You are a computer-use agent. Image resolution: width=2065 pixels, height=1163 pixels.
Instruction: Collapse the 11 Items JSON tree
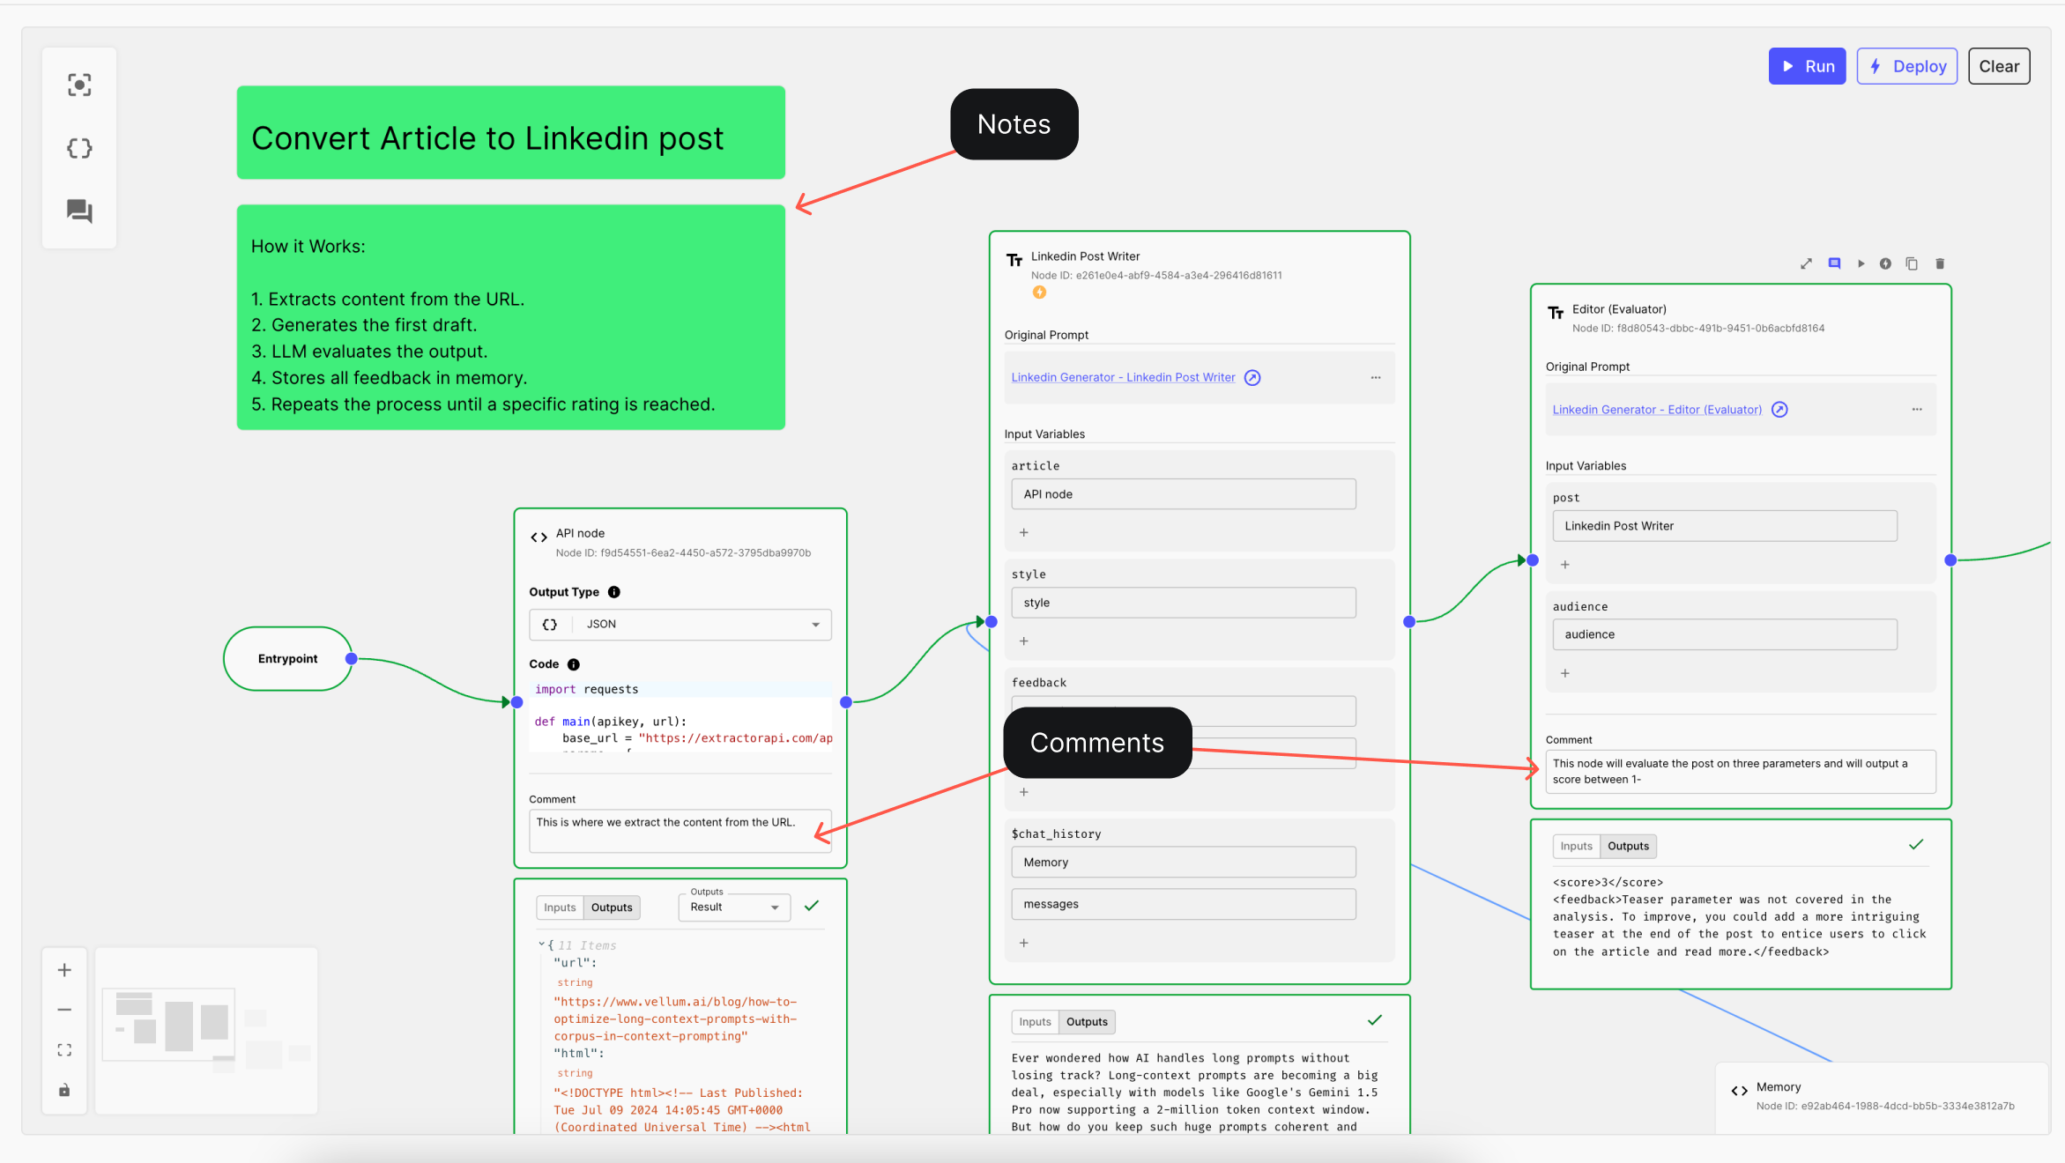[541, 944]
